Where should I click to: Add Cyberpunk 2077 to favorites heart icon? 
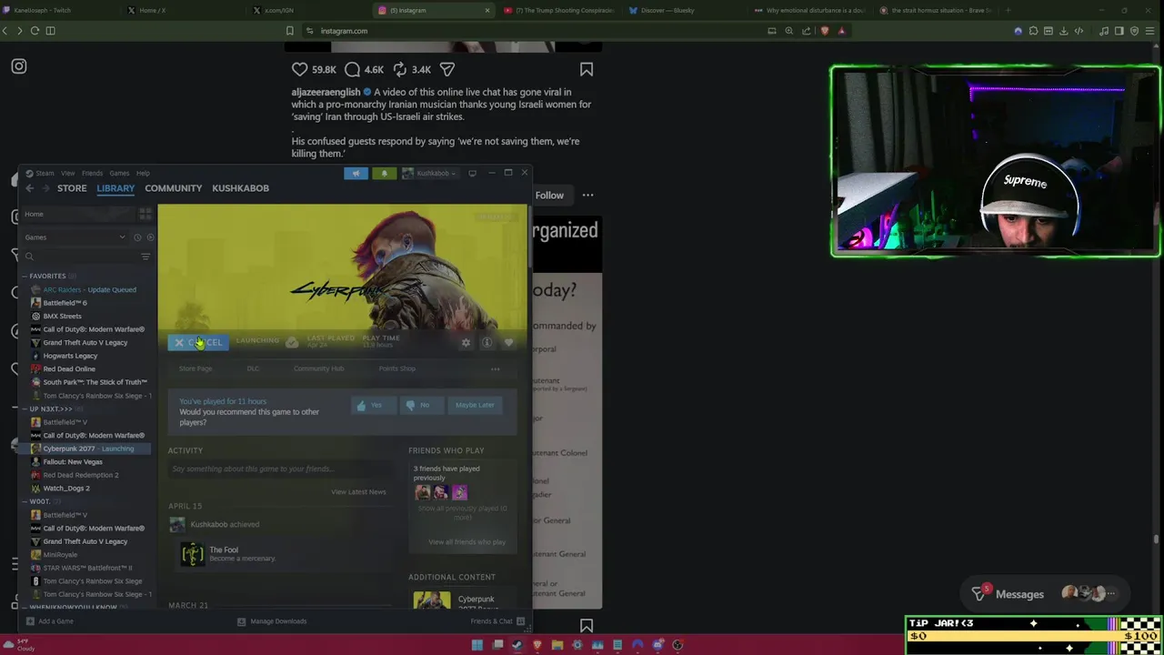point(508,343)
